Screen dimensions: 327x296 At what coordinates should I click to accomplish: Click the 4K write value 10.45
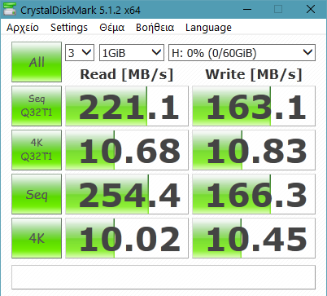coord(254,238)
